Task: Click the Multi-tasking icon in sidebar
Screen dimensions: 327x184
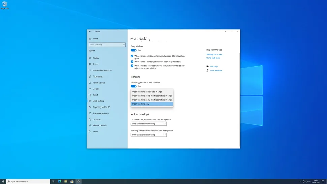Action: pyautogui.click(x=90, y=101)
